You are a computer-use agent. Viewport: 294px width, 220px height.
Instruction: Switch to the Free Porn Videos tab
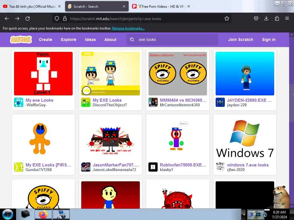point(161,6)
